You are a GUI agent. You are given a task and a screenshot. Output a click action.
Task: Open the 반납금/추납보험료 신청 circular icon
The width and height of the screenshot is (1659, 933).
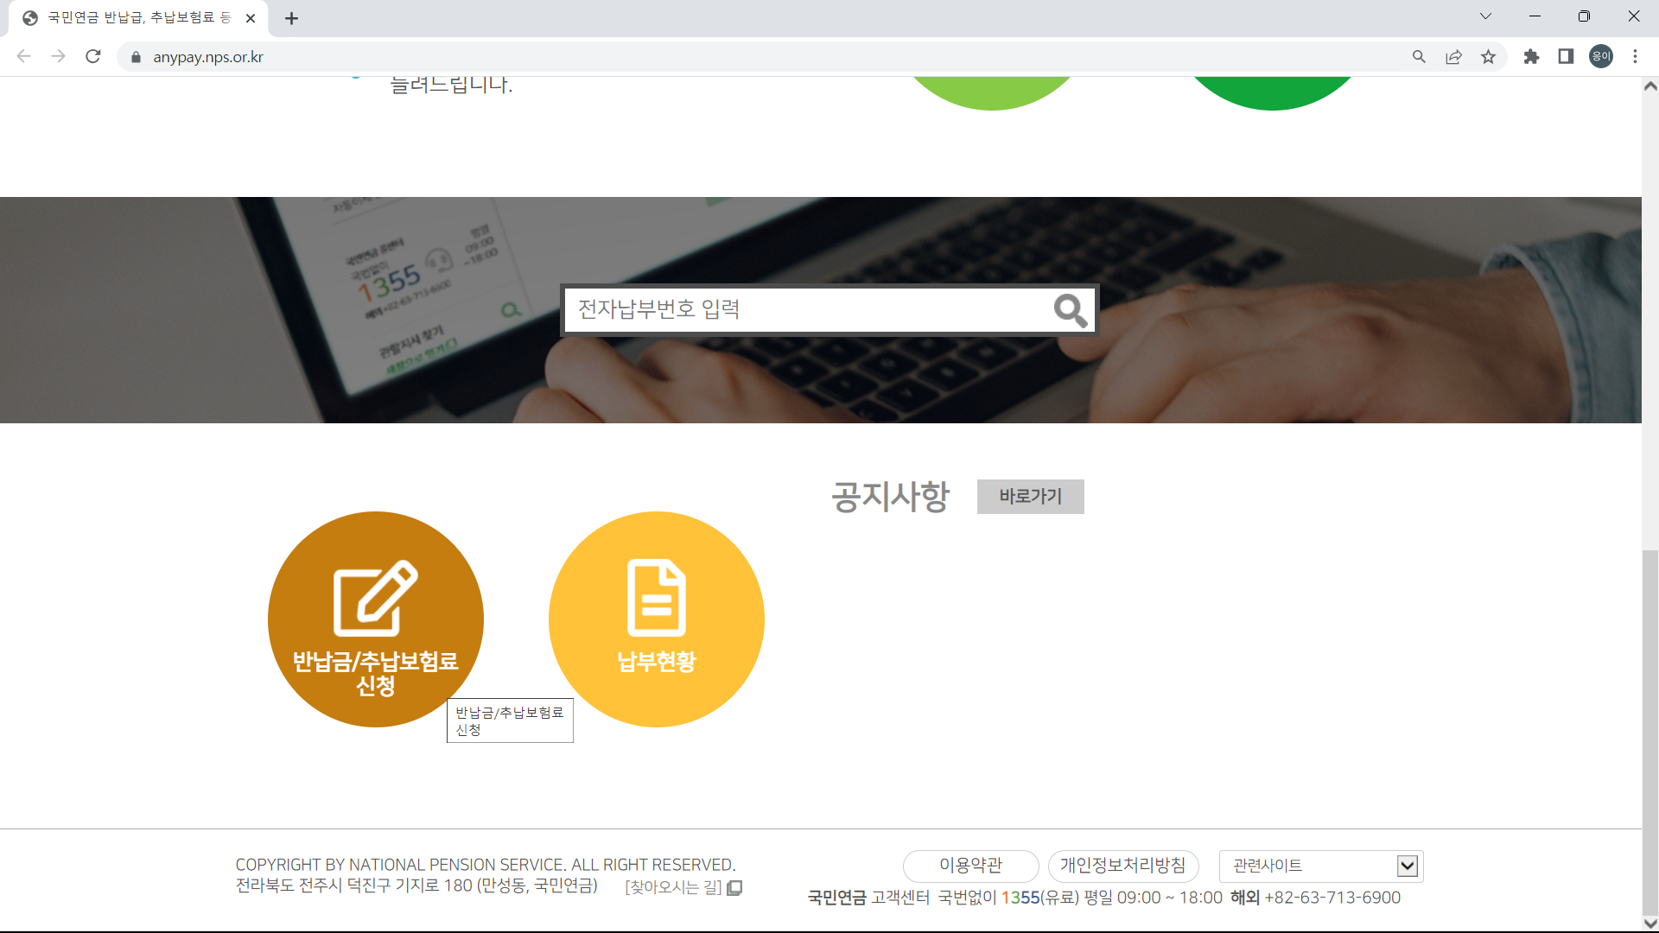pyautogui.click(x=375, y=619)
